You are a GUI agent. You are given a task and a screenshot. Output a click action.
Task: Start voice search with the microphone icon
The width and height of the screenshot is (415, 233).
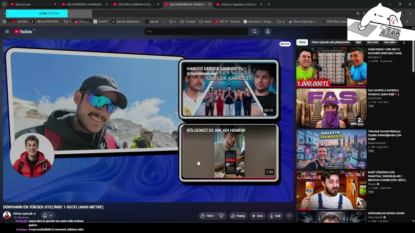point(267,31)
